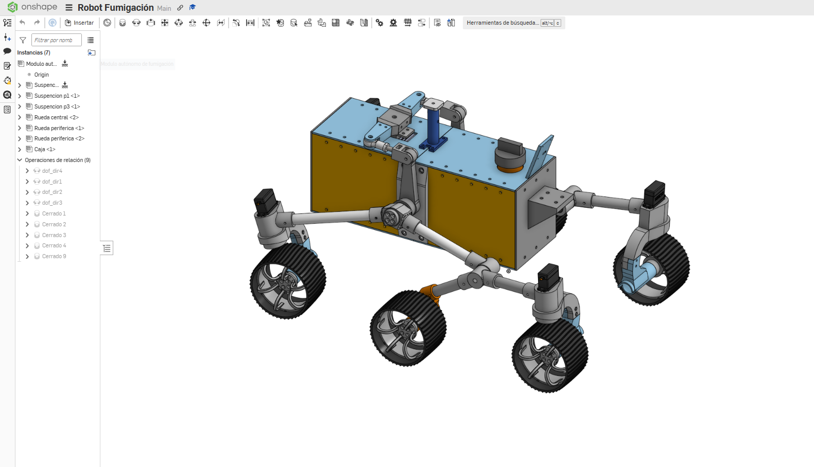Image resolution: width=814 pixels, height=467 pixels.
Task: Select the Cerrado 2 mate
Action: [54, 224]
